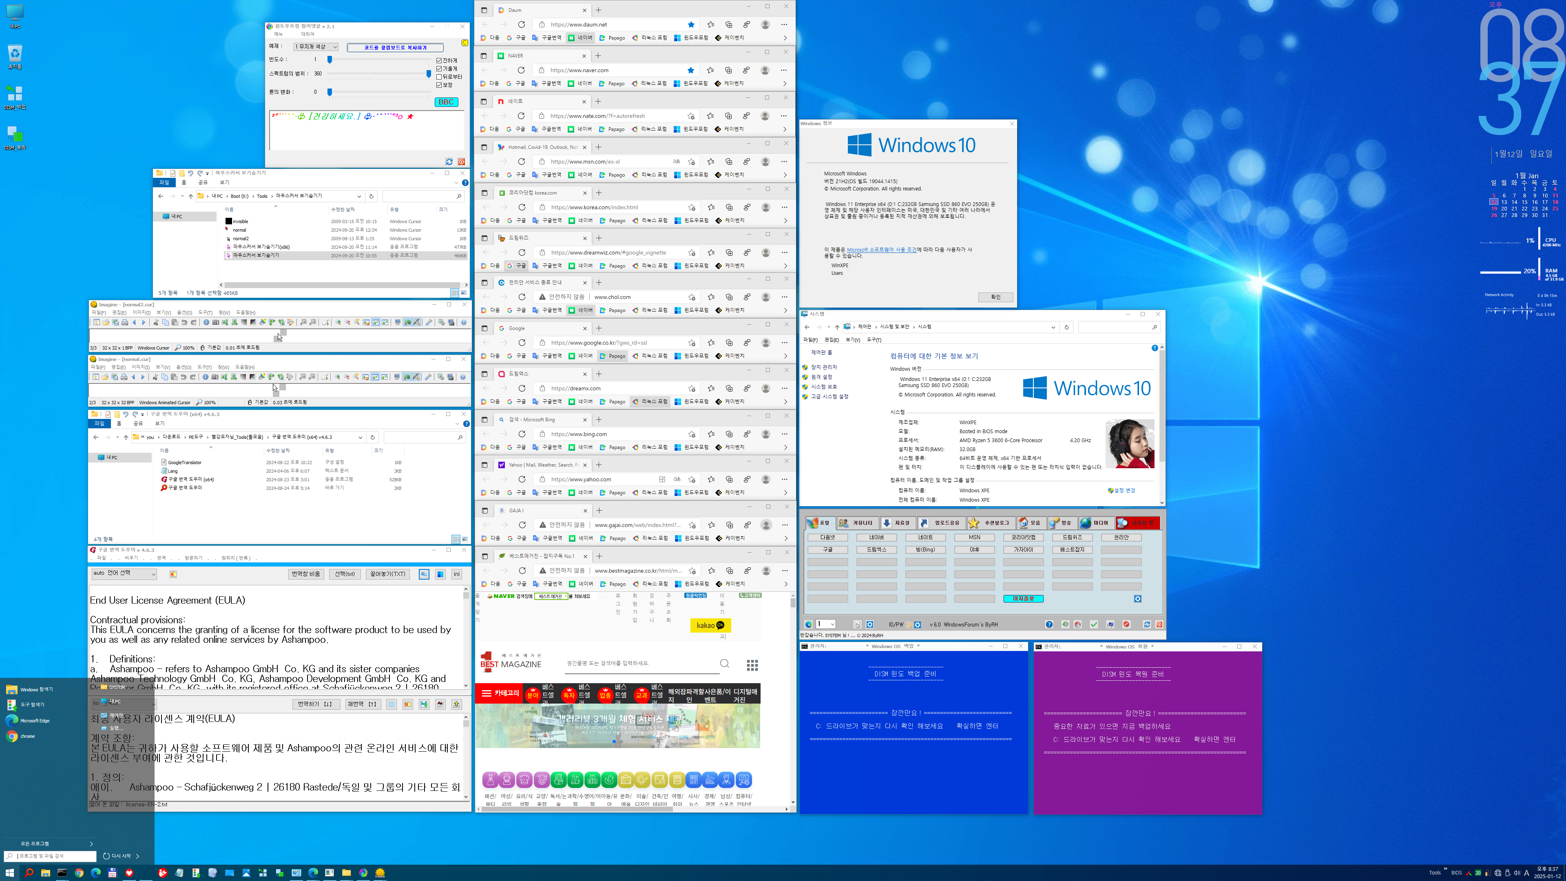Click the 톤의 변화 slider handle
Viewport: 1566px width, 881px height.
(x=330, y=93)
